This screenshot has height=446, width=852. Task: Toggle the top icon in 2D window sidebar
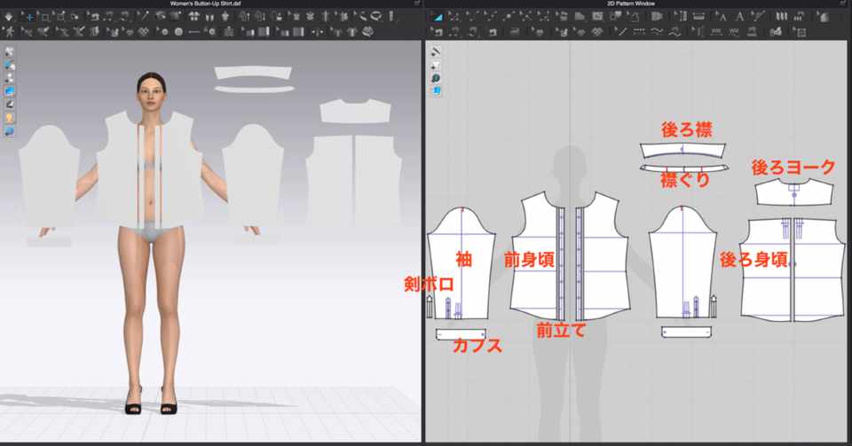(436, 52)
